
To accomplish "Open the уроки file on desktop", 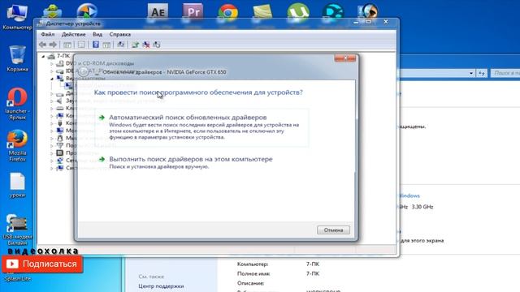I will [17, 185].
